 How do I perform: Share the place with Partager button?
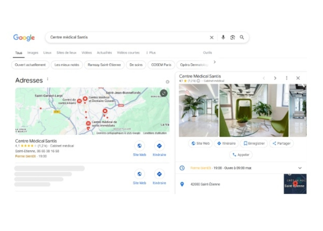pos(281,143)
